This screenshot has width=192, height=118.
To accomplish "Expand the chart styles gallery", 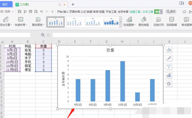I will (x=120, y=22).
